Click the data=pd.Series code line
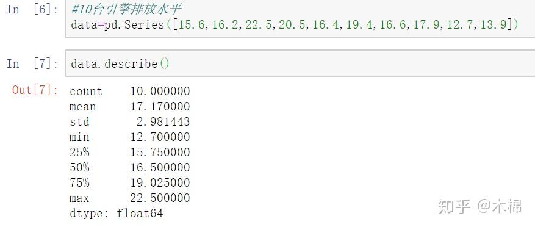Screen dimensions: 535x227 [295, 24]
